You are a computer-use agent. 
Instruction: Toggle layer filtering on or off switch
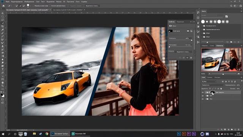(x=241, y=81)
